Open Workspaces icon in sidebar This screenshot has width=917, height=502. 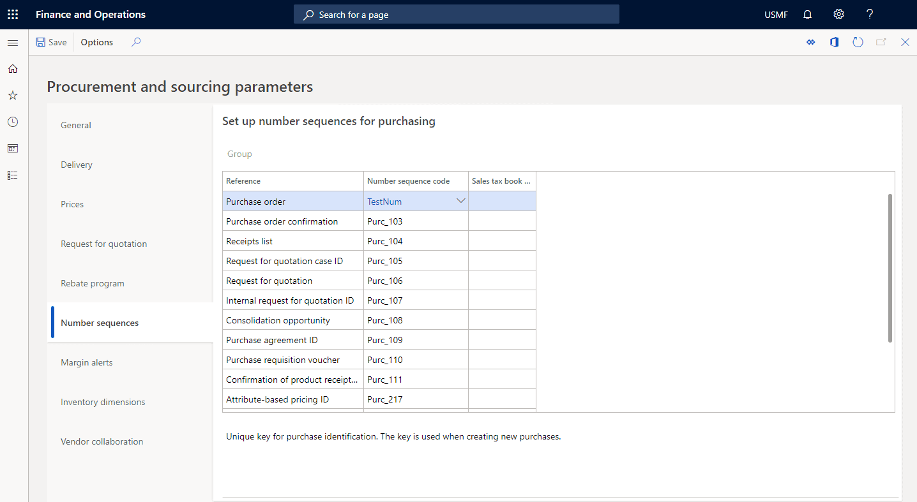point(13,148)
